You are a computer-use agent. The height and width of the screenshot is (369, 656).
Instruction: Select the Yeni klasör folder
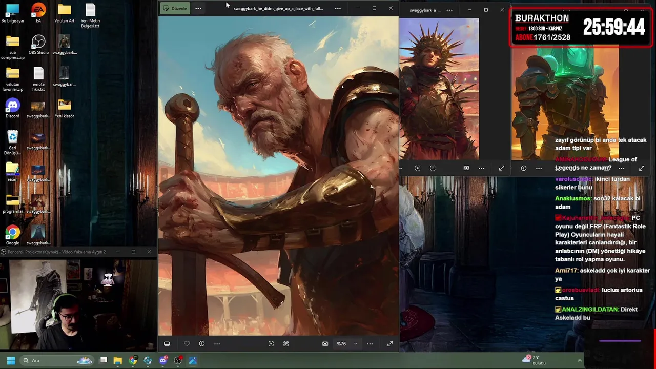coord(64,109)
